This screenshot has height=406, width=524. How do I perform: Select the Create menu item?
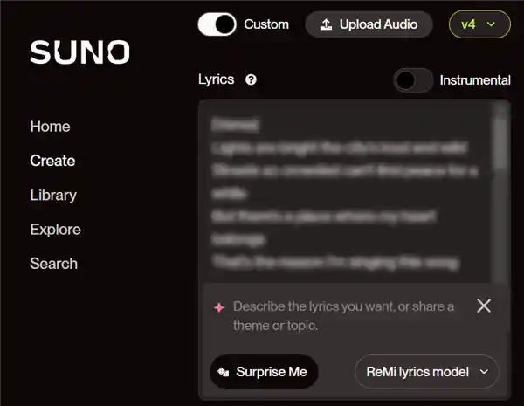tap(52, 161)
